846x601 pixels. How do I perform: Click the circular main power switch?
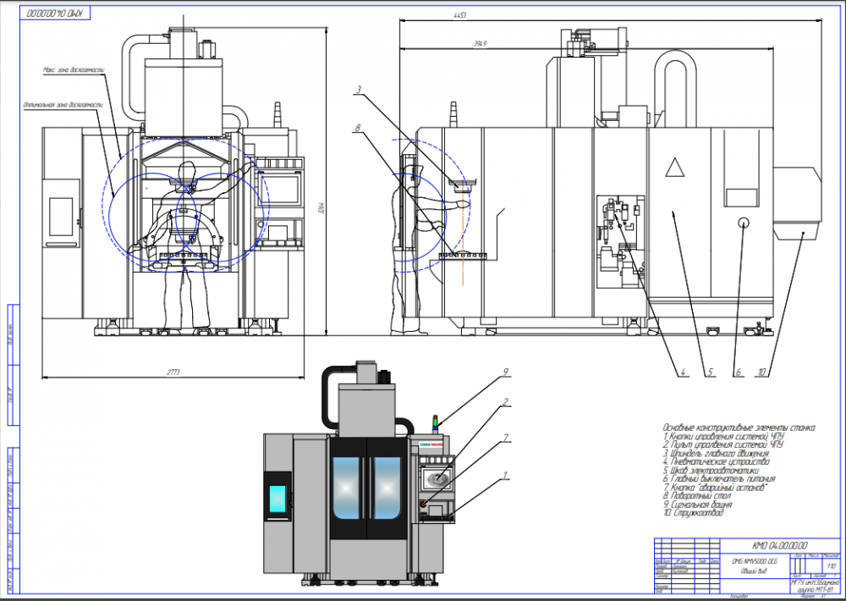pos(744,223)
